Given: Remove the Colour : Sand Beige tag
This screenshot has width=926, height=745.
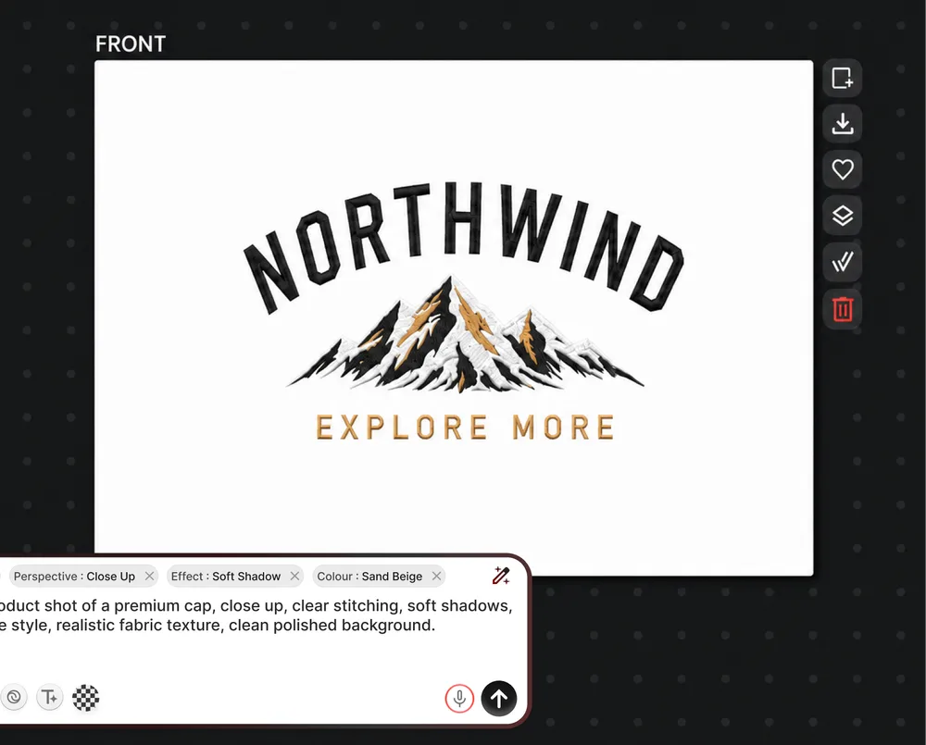Looking at the screenshot, I should pyautogui.click(x=436, y=577).
